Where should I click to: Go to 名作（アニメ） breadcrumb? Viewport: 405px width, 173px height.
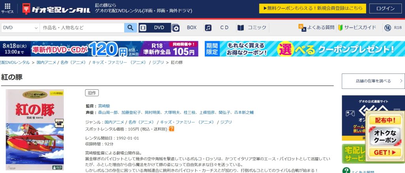pos(73,62)
